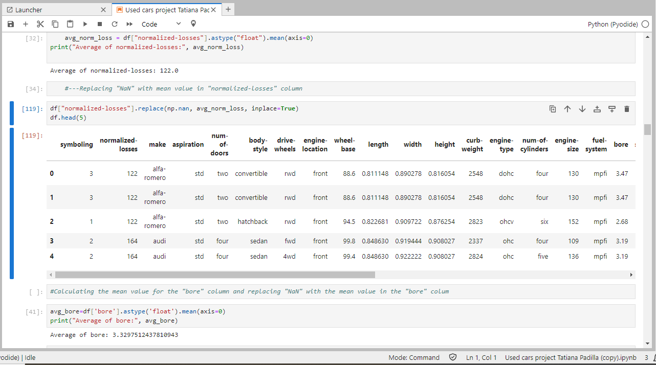
Task: Click the curb-weight column header
Action: click(472, 145)
